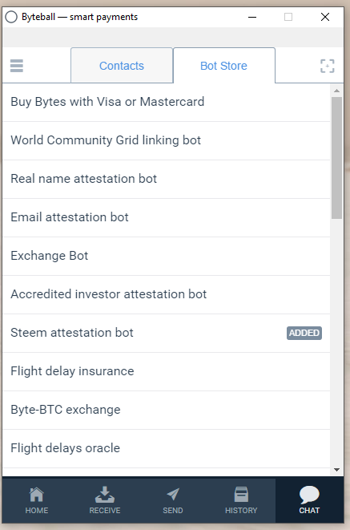Viewport: 350px width, 530px height.
Task: Click the Byteball circle logo in title bar
Action: pyautogui.click(x=11, y=17)
